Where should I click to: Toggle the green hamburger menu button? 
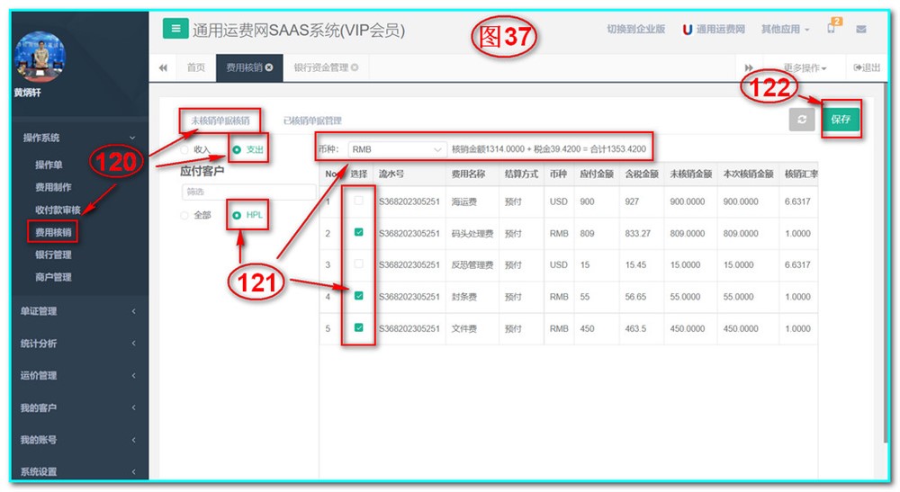click(175, 28)
